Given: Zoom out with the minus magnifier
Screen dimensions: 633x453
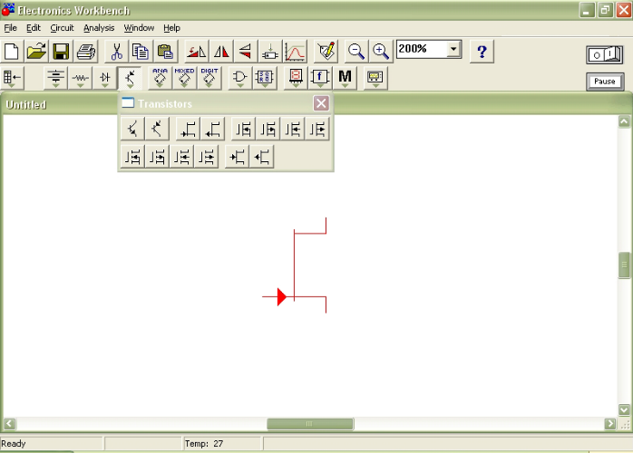Looking at the screenshot, I should [x=356, y=52].
